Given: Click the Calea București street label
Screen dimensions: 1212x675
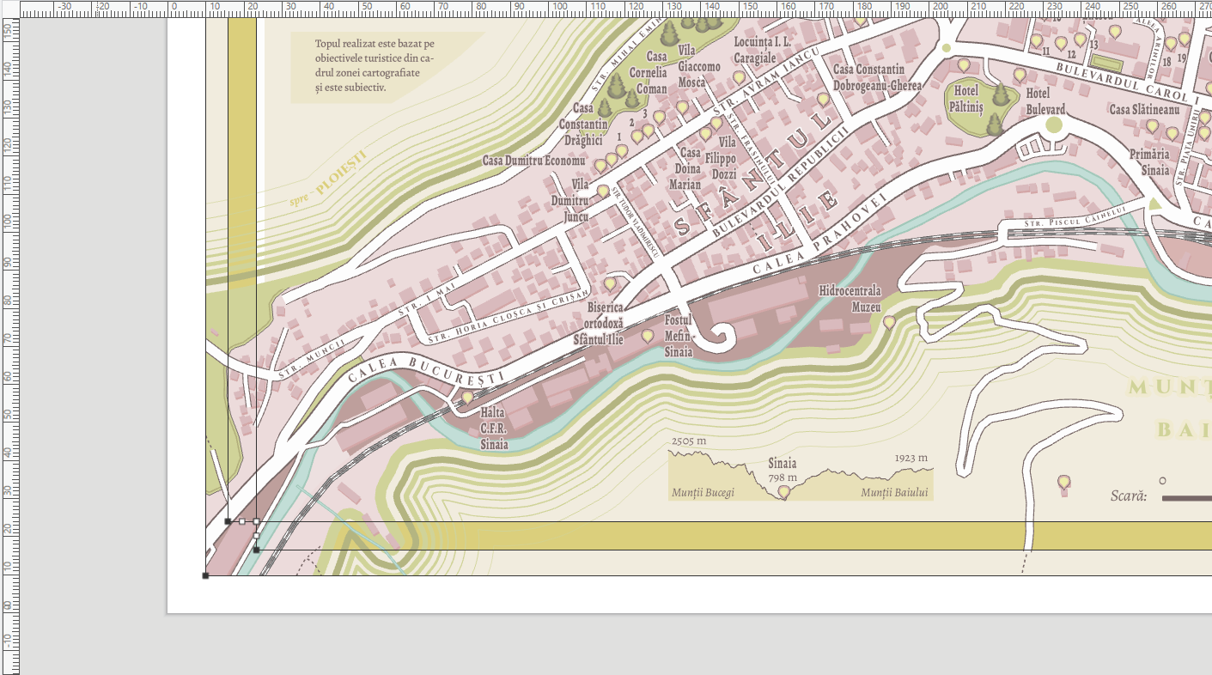Looking at the screenshot, I should tap(426, 370).
